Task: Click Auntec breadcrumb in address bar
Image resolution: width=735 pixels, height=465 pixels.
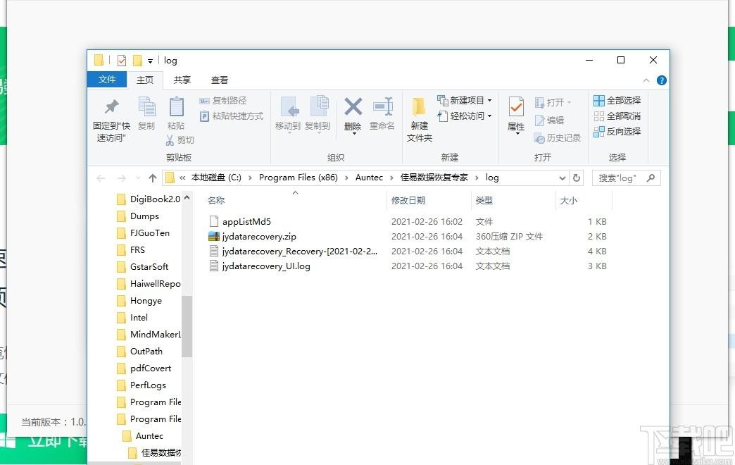Action: pyautogui.click(x=369, y=178)
